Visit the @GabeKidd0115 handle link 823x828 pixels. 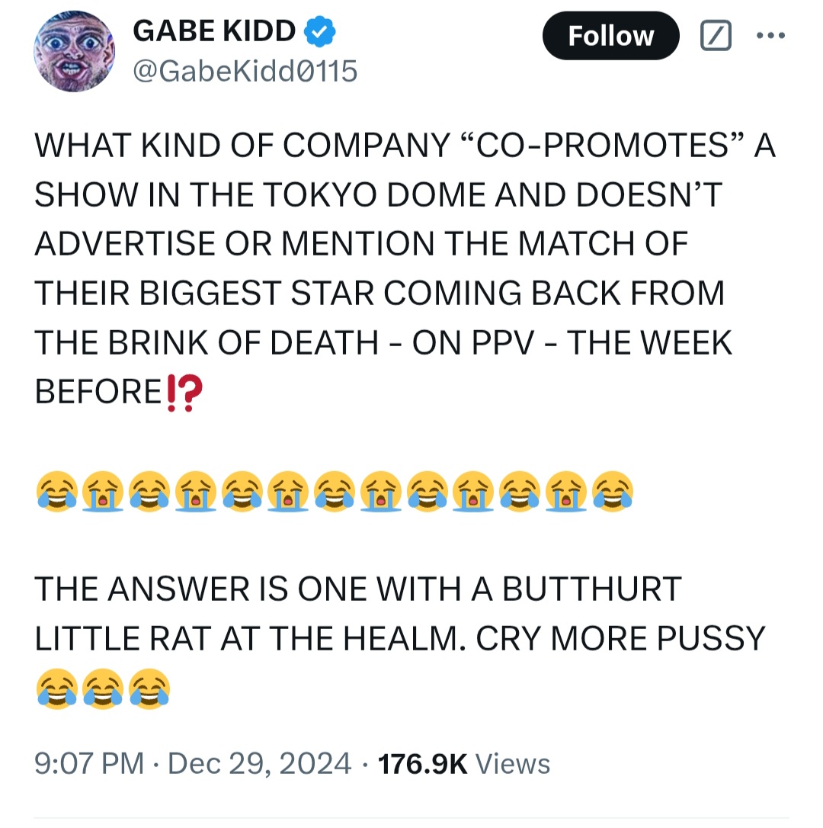click(245, 71)
